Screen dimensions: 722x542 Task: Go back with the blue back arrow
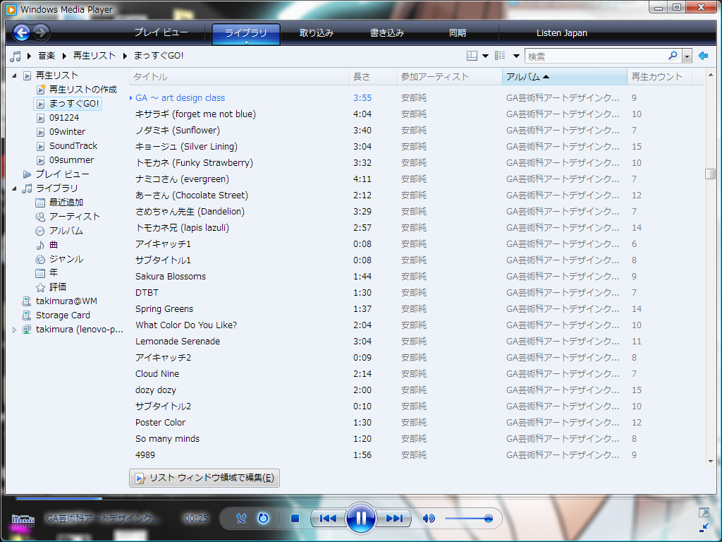tap(22, 32)
